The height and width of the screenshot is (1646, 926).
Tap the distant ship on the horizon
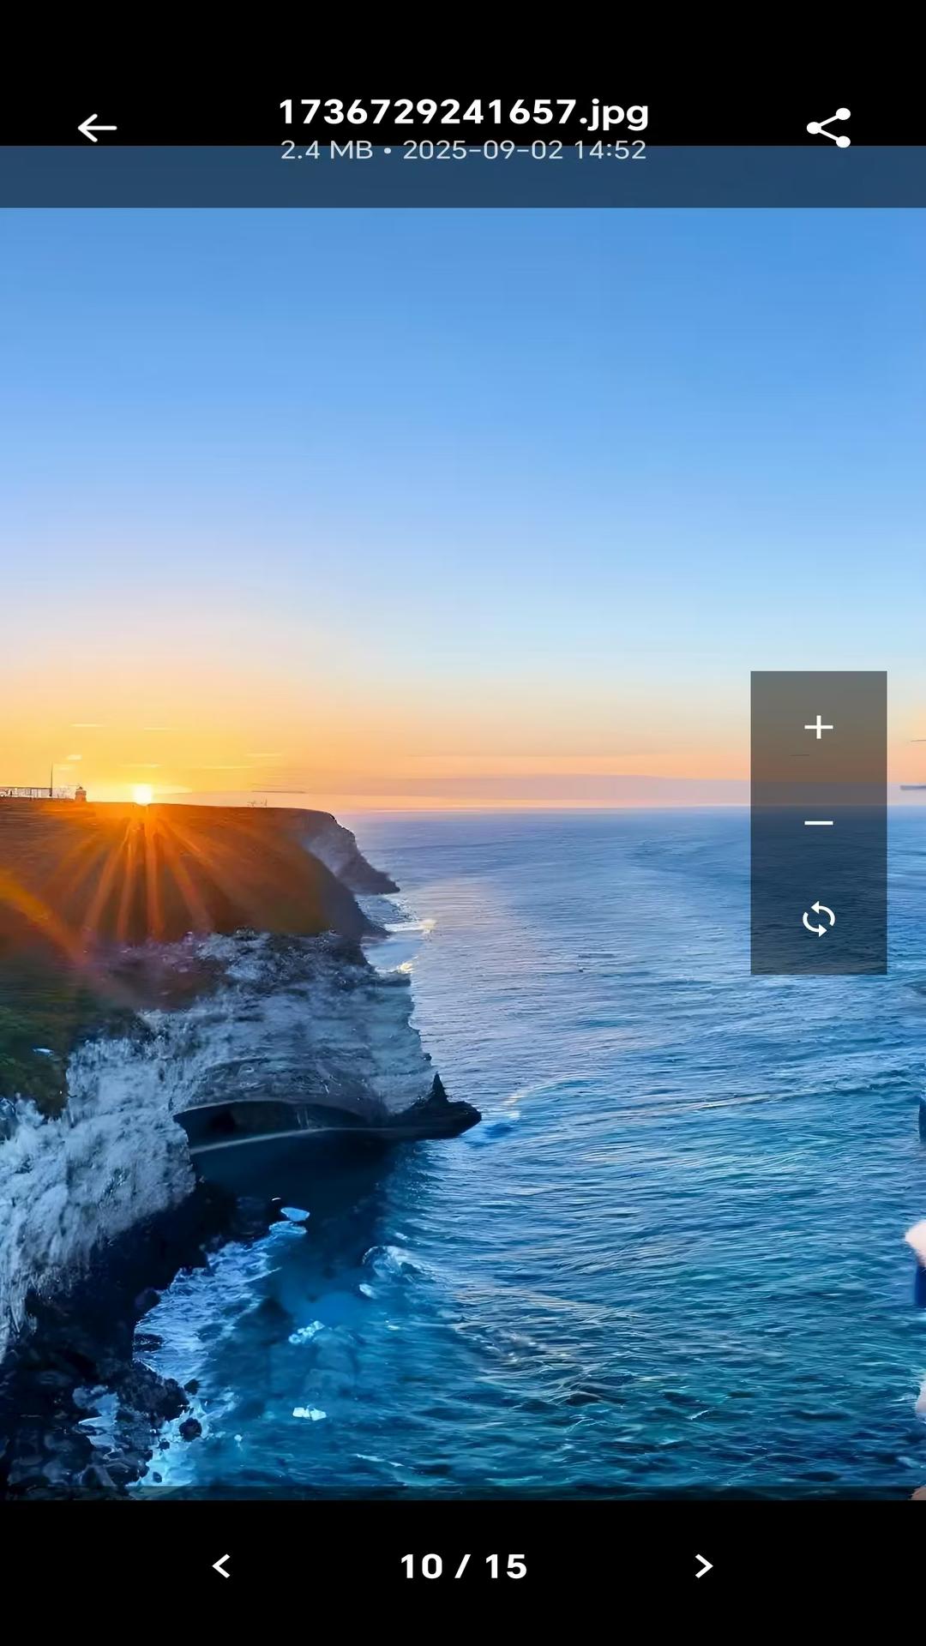tap(912, 785)
